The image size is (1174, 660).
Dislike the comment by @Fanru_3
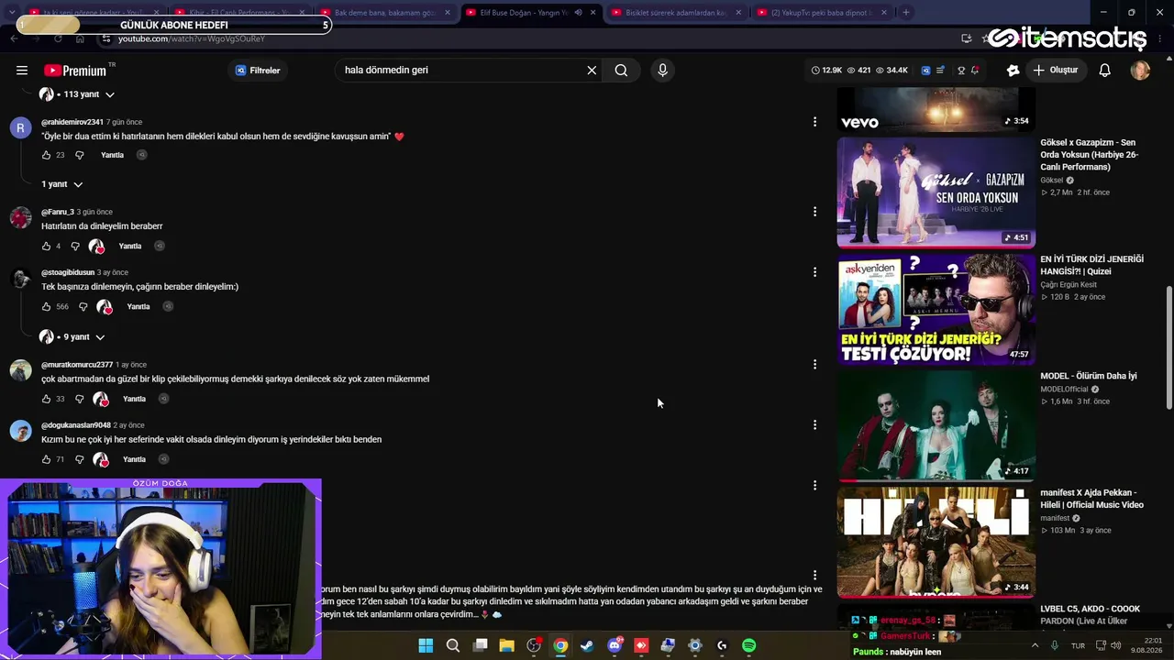coord(75,246)
